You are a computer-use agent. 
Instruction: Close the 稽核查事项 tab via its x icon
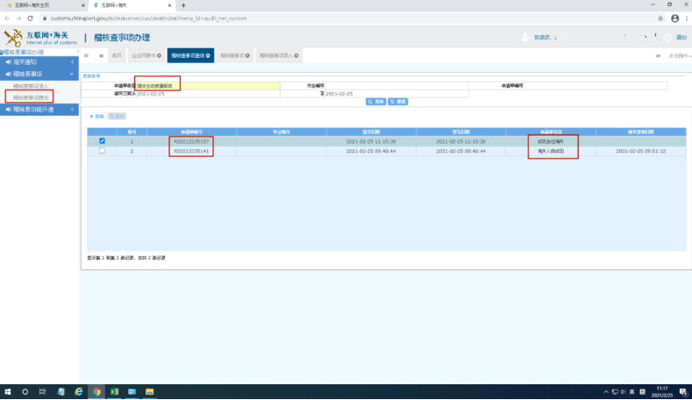pos(247,55)
